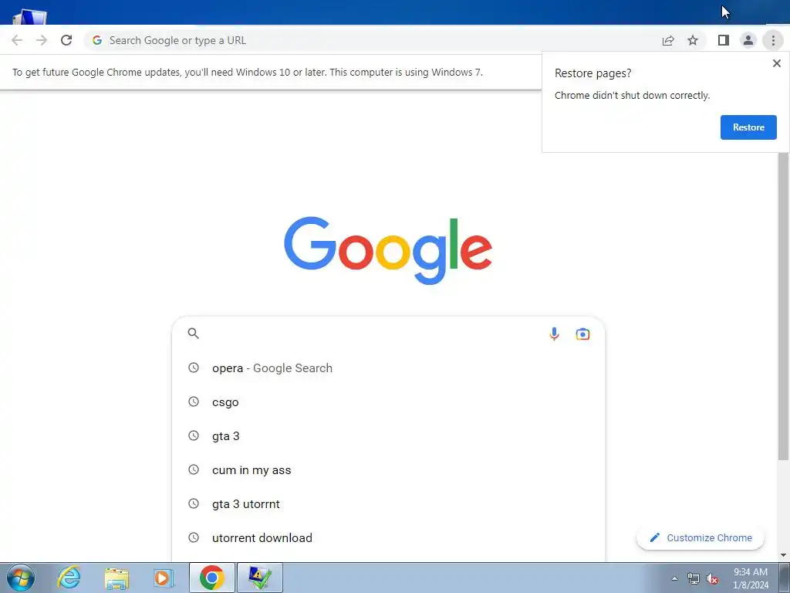The width and height of the screenshot is (790, 593).
Task: Open Chrome's three-dot menu
Action: tap(773, 40)
